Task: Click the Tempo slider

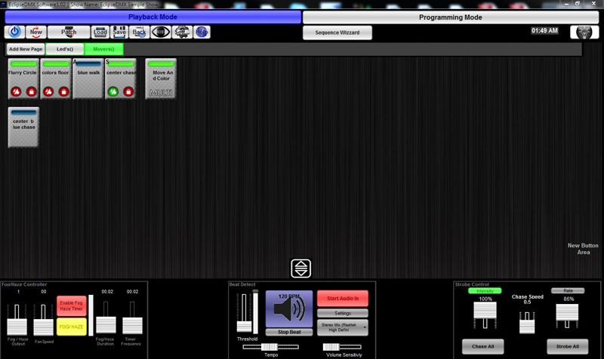Action: point(270,347)
